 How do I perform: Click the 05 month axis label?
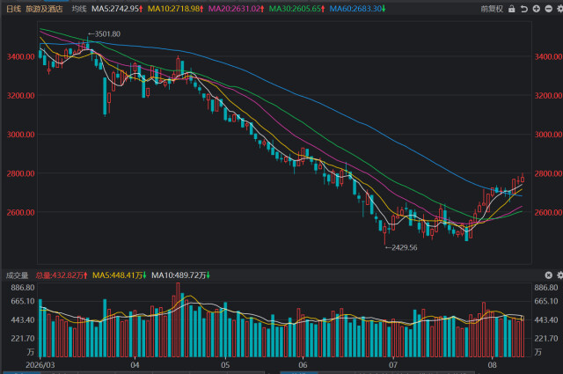click(x=225, y=365)
